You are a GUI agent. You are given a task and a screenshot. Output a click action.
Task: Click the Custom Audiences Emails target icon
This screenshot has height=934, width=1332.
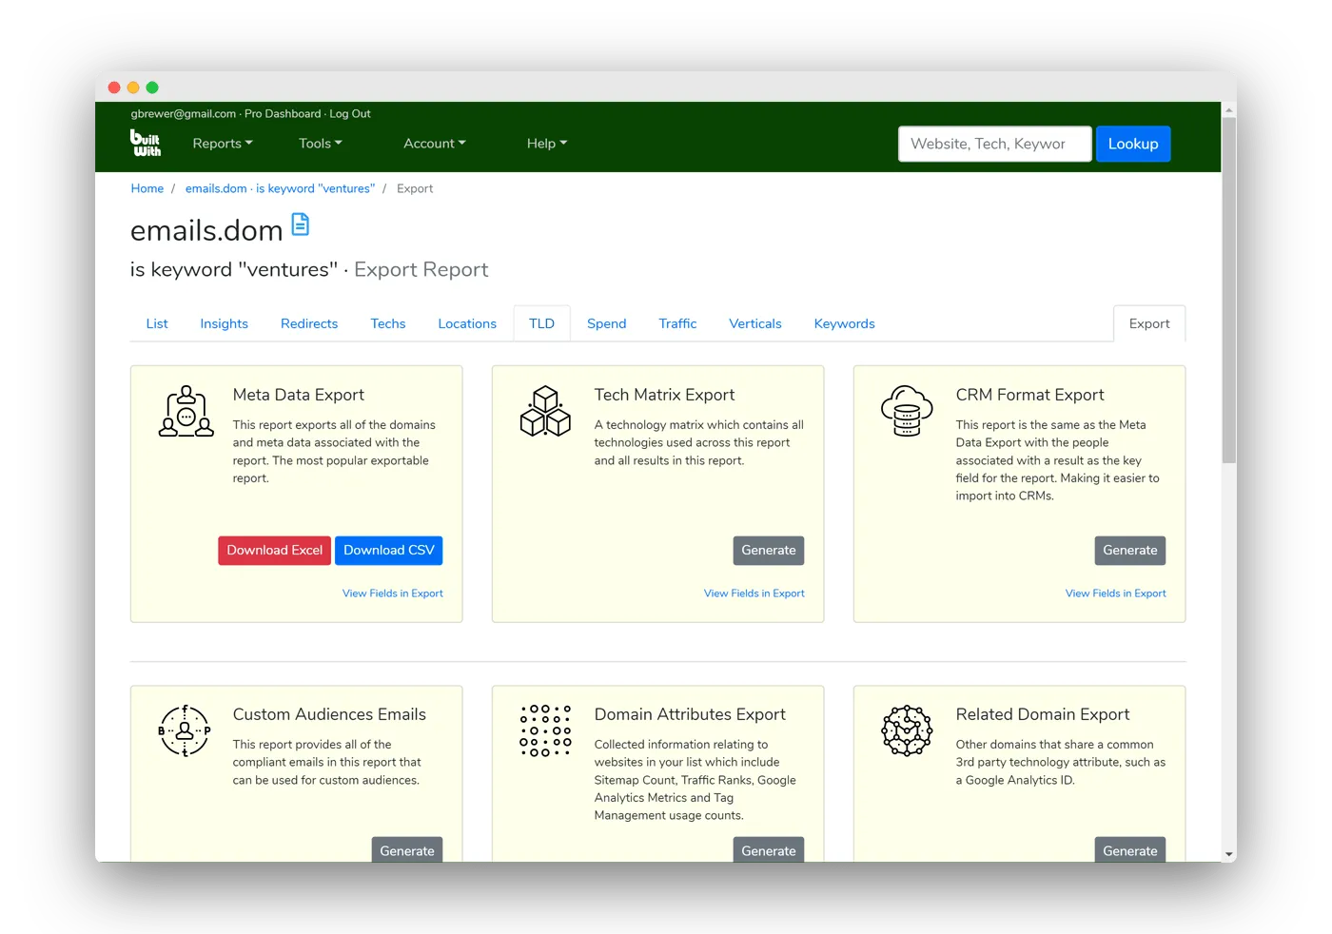(x=185, y=731)
